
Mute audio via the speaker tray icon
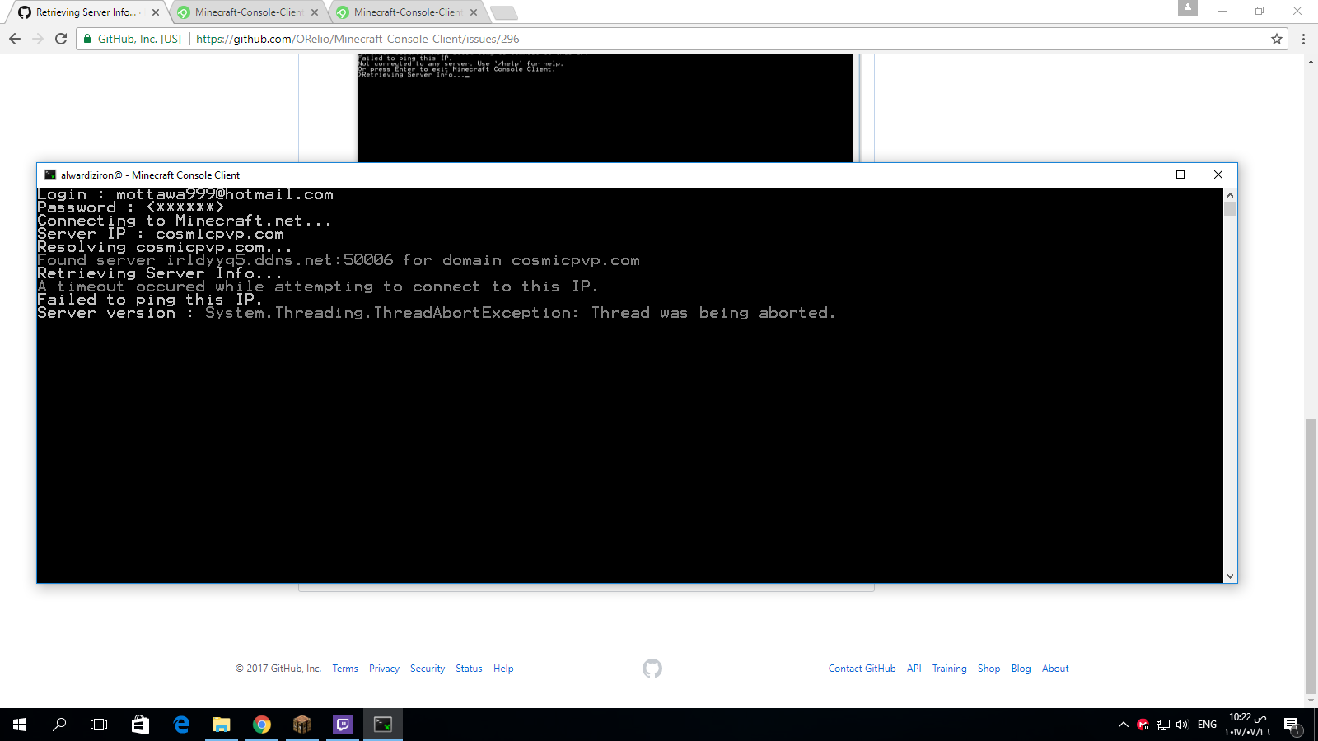[x=1183, y=725]
